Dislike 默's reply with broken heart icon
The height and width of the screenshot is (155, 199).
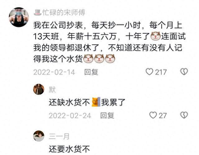tap(184, 115)
